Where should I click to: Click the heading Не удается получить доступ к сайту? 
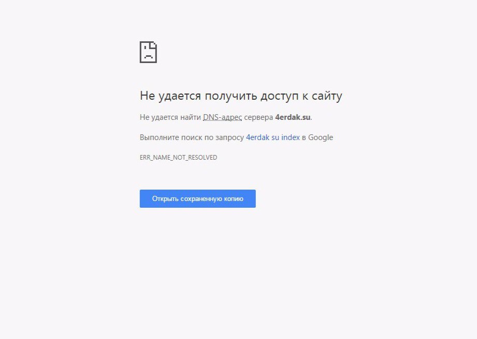(x=241, y=96)
